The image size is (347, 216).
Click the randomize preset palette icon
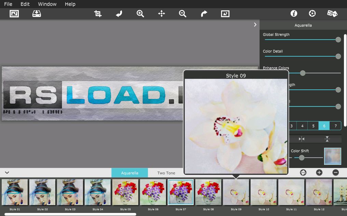tap(303, 172)
